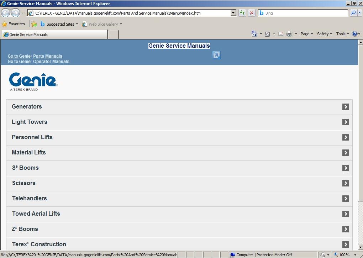The height and width of the screenshot is (258, 363).
Task: Open Light Towers with its arrow icon
Action: [346, 122]
